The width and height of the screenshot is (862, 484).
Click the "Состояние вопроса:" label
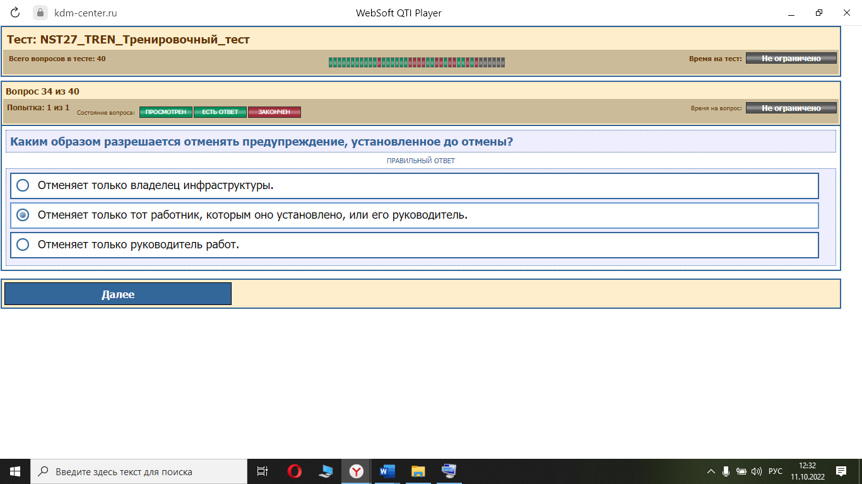(x=106, y=113)
